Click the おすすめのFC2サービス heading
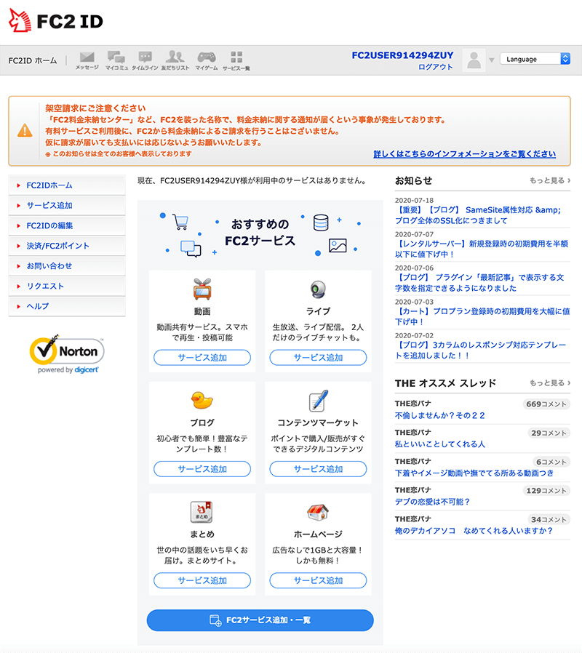 [260, 233]
